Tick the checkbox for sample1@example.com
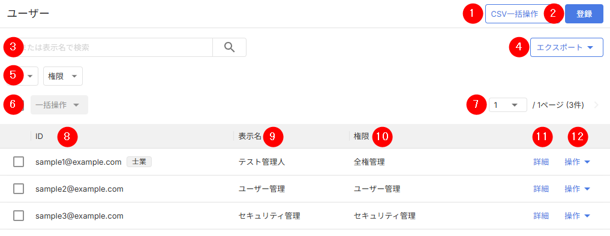The image size is (610, 236). (x=18, y=162)
